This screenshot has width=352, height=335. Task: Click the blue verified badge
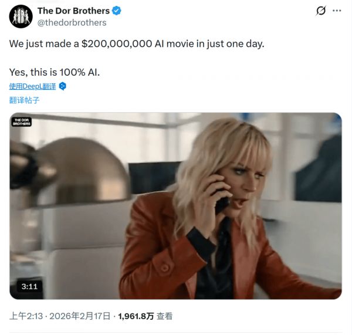pyautogui.click(x=117, y=11)
